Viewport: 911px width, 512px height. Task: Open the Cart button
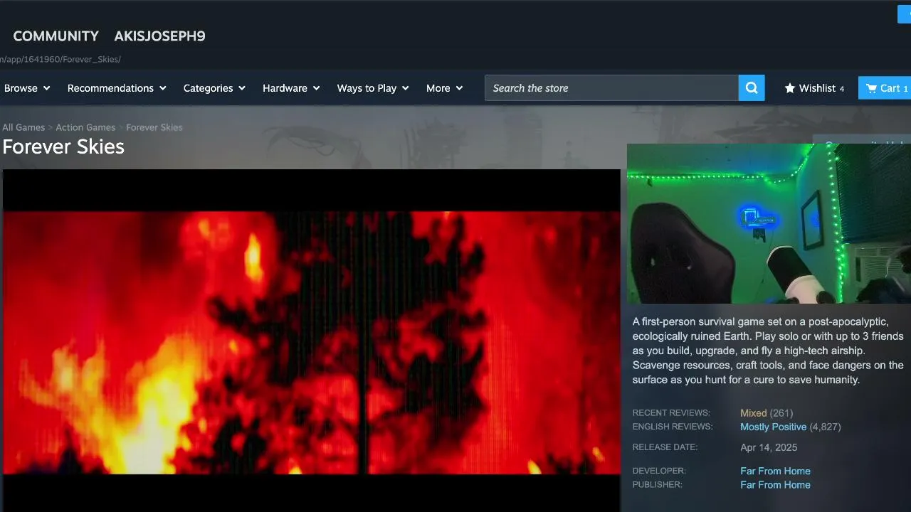tap(885, 88)
